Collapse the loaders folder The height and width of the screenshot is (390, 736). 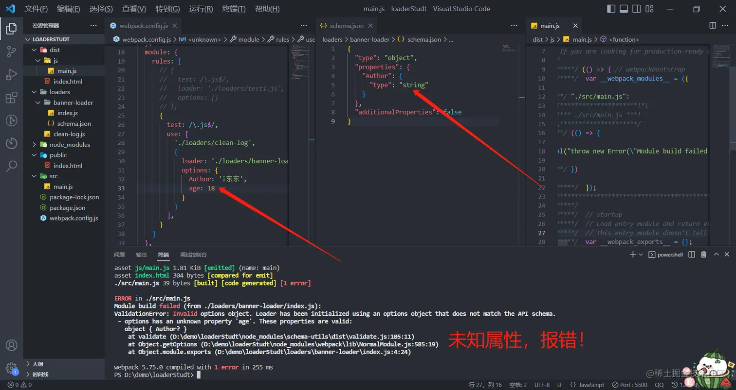click(x=64, y=92)
